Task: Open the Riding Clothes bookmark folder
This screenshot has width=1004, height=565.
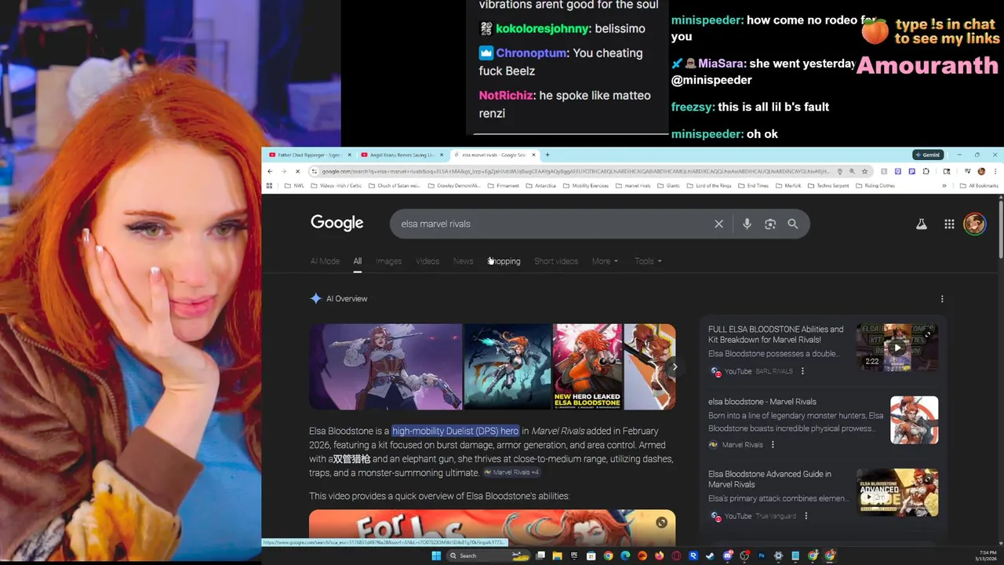Action: pyautogui.click(x=875, y=186)
